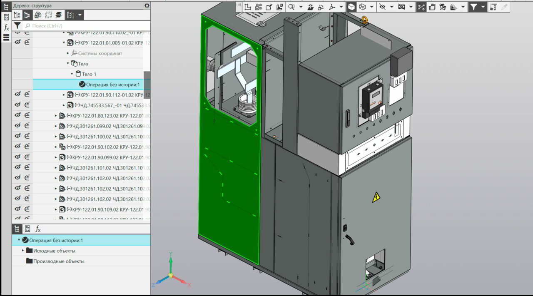Switch to properties list tab in lower panel
533x296 pixels.
(x=27, y=229)
